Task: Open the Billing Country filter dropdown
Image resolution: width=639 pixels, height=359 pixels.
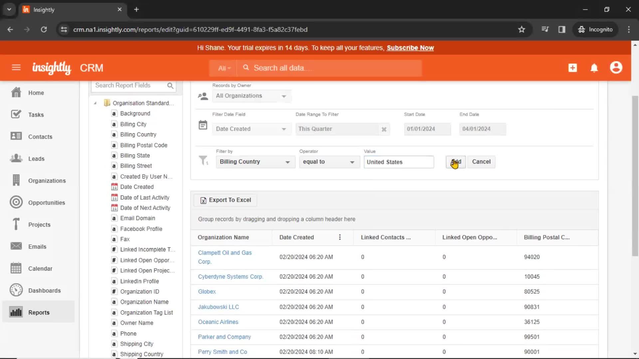Action: tap(255, 162)
